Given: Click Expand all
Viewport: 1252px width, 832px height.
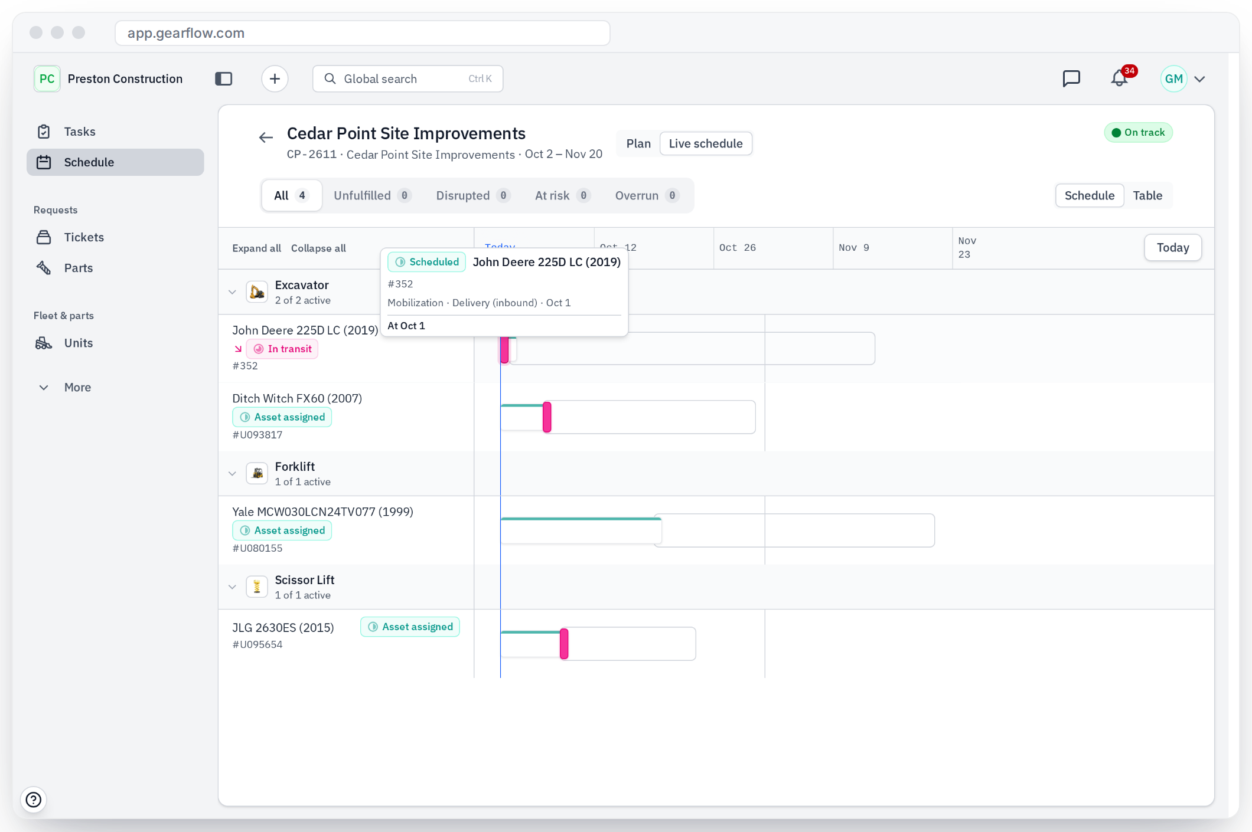Looking at the screenshot, I should point(256,248).
